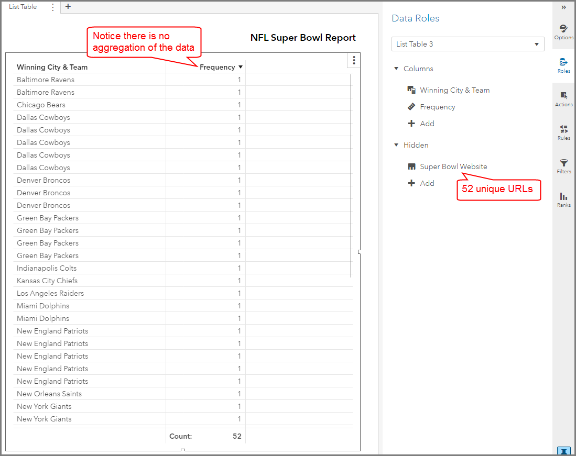Screen dimensions: 576x456
Task: Add a role under Columns
Action: pos(427,124)
